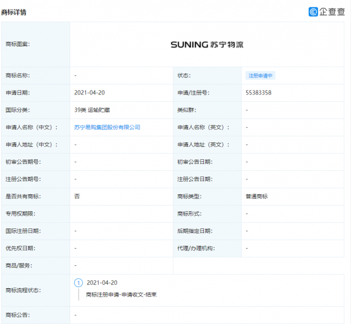Click the 初审公告日期 label
Viewport: 351px width, 324px height.
pyautogui.click(x=195, y=162)
